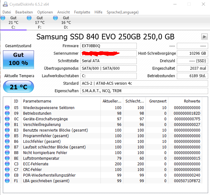The image size is (210, 195).
Task: Click the Übertragungsmodus field SATA/600
Action: pyautogui.click(x=109, y=68)
